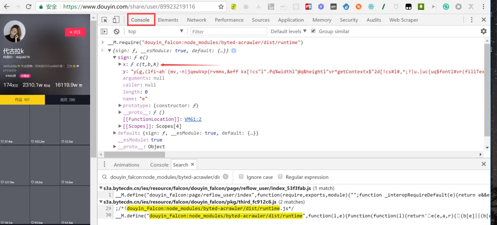Expand the default: {sign: f...} entry
The height and width of the screenshot is (225, 497).
click(115, 133)
